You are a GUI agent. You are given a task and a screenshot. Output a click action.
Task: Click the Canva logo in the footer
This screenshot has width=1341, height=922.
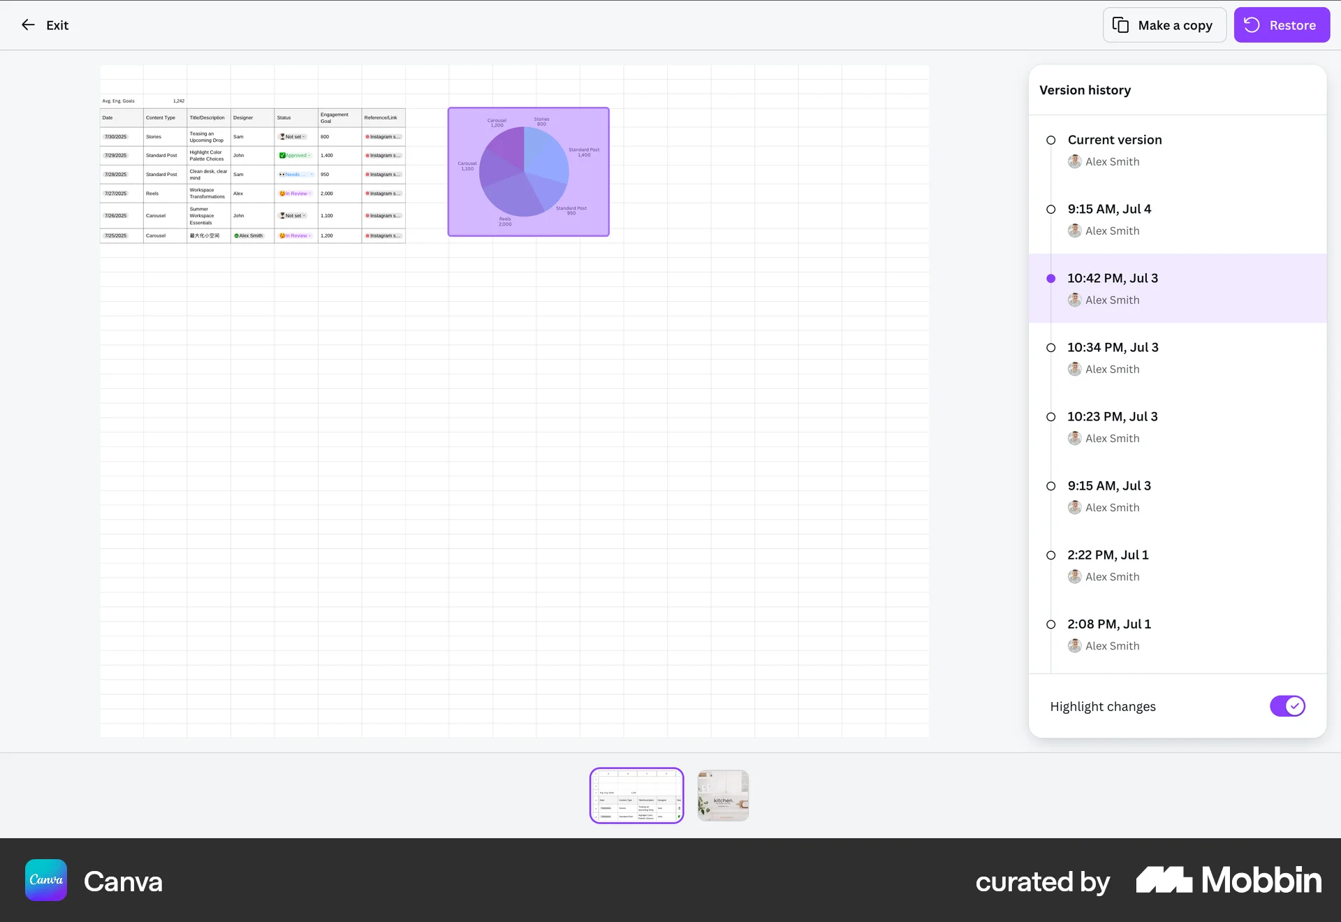point(45,880)
